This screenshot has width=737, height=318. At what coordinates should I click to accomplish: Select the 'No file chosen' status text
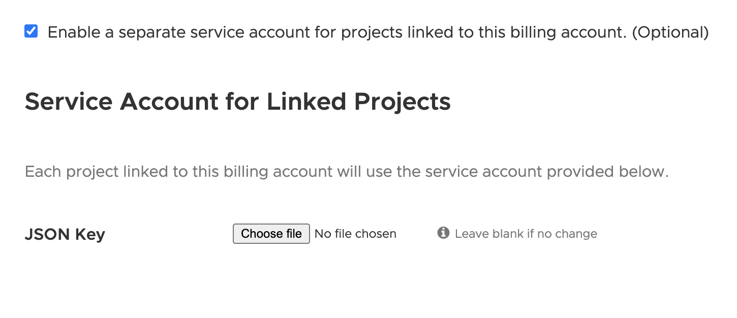355,233
